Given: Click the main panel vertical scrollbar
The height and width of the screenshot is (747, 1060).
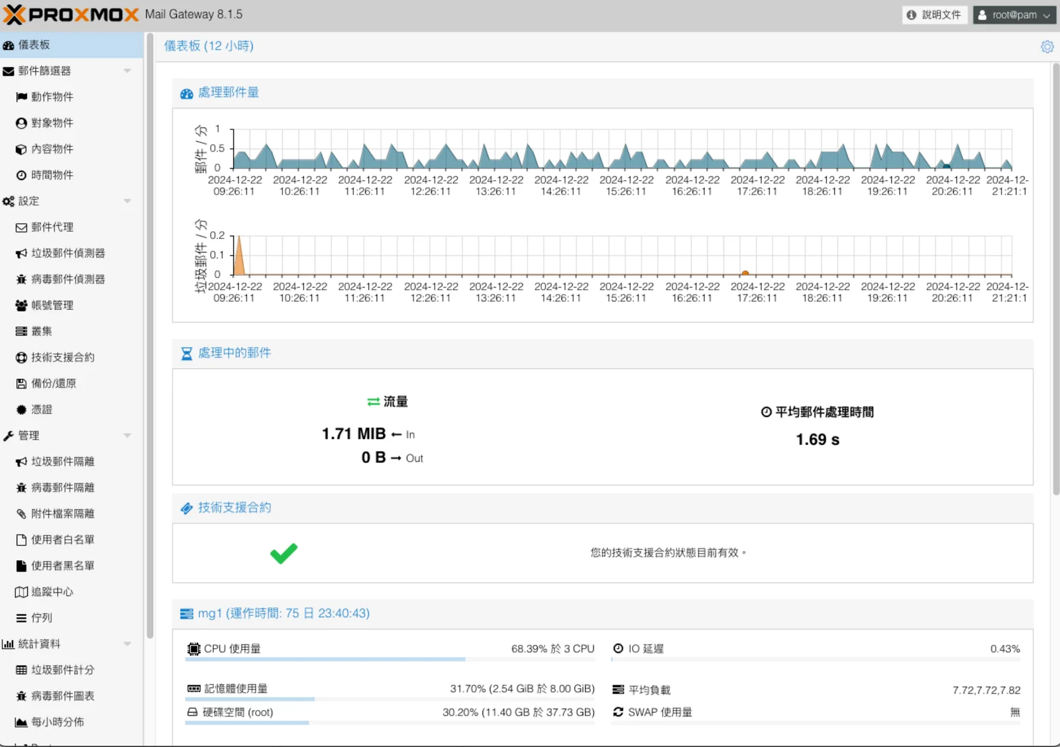Looking at the screenshot, I should point(1056,279).
